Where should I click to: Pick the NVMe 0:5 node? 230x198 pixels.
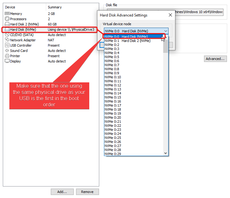pyautogui.click(x=134, y=57)
